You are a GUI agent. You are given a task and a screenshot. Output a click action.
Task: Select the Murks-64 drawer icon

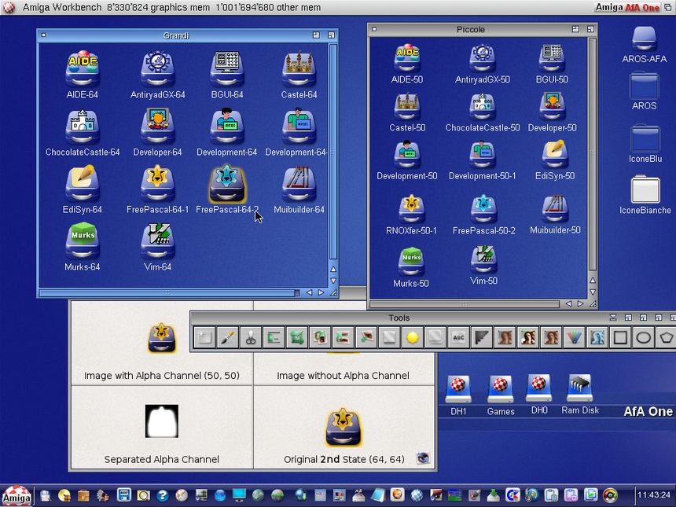(82, 242)
